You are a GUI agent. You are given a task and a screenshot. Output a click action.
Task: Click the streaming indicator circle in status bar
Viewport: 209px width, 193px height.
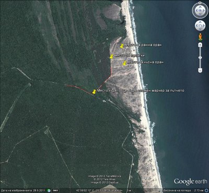pos(206,190)
